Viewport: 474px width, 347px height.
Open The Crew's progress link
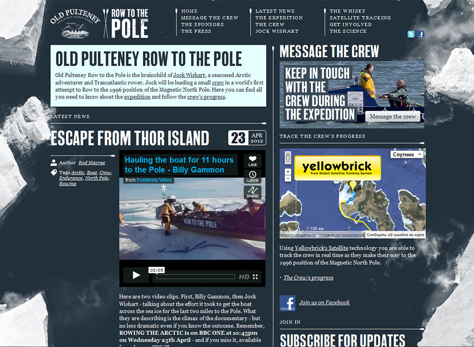pyautogui.click(x=309, y=277)
